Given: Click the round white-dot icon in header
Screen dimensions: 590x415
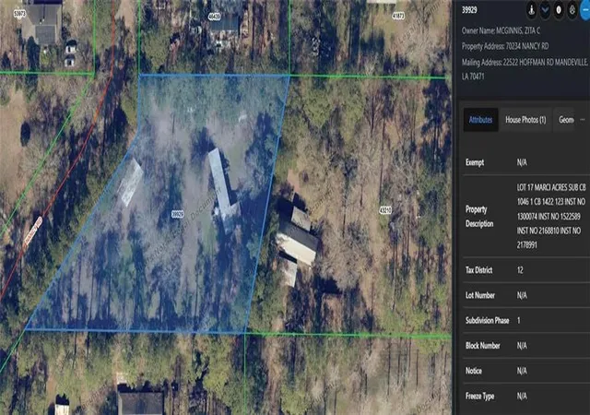Looking at the screenshot, I should pos(559,10).
